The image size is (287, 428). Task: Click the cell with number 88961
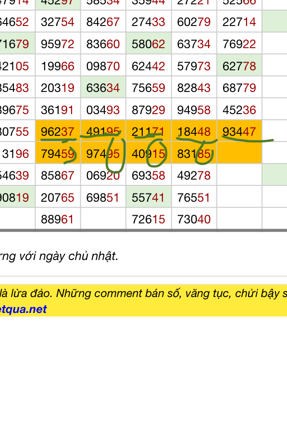tap(58, 219)
